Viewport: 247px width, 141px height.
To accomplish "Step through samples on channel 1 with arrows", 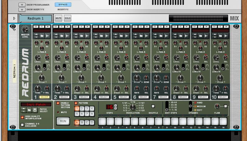I will click(x=36, y=36).
